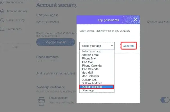Click the phone number device icon
The image size is (170, 112).
point(41,101)
